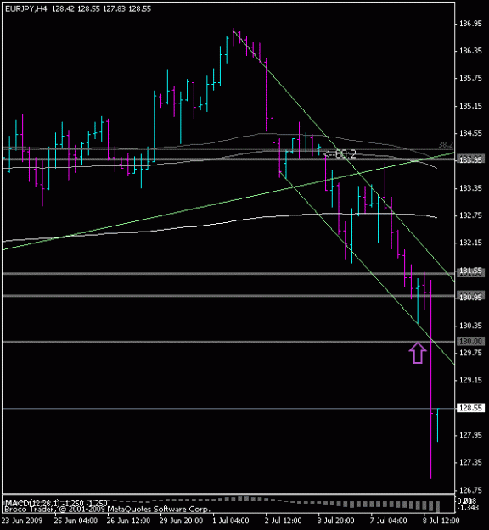Click the current price marker 128.55
This screenshot has width=489, height=530.
point(470,408)
